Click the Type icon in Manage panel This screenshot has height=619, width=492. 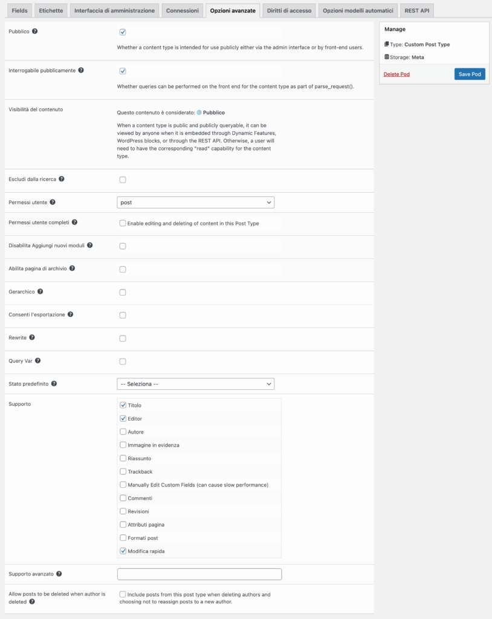(x=387, y=44)
